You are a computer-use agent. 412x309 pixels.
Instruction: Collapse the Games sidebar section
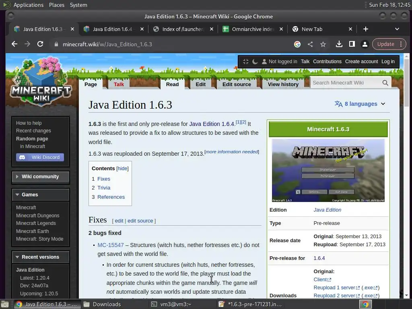(x=41, y=195)
